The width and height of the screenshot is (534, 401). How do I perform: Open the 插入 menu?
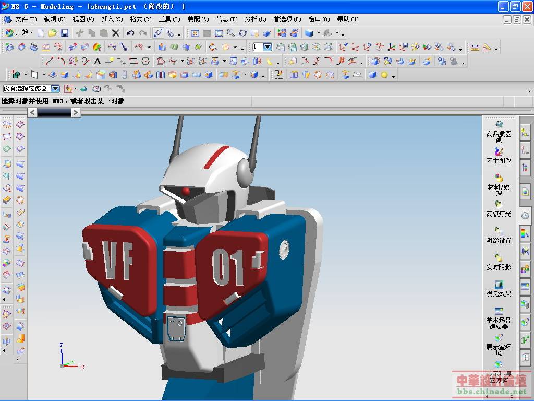tap(112, 19)
